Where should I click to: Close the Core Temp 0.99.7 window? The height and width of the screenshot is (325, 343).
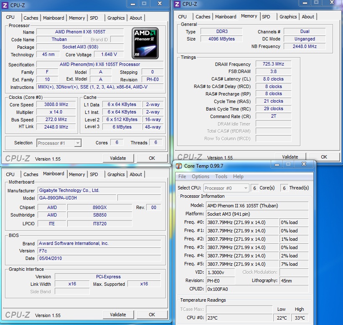[x=304, y=165]
